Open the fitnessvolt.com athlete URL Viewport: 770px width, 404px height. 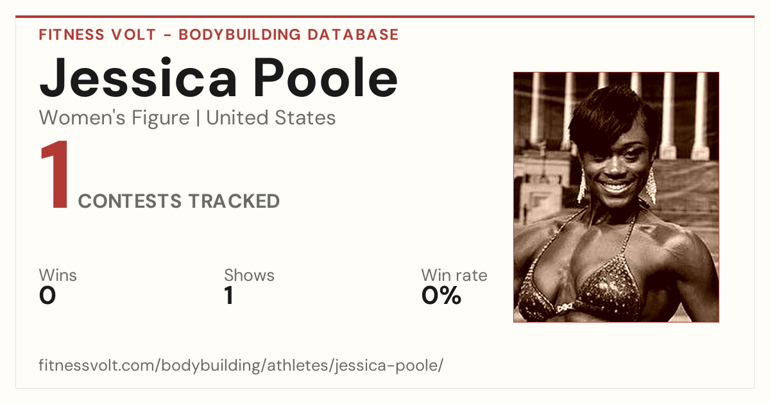(x=241, y=366)
